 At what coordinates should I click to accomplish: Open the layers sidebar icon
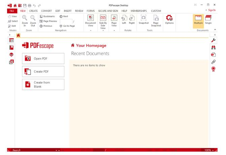pyautogui.click(x=11, y=55)
